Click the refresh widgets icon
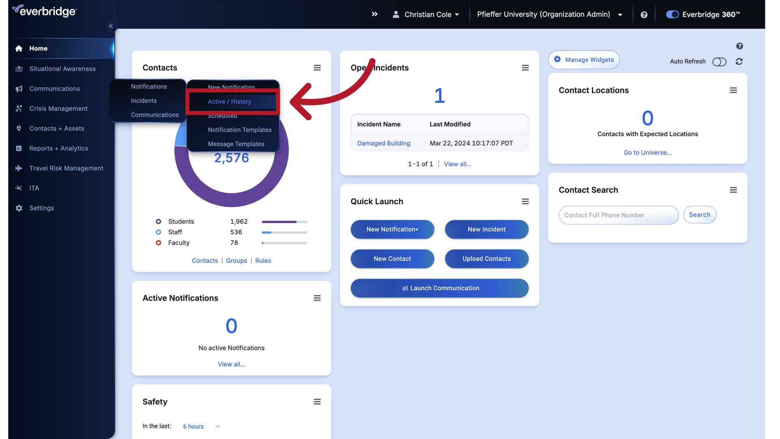This screenshot has width=780, height=439. click(x=739, y=61)
